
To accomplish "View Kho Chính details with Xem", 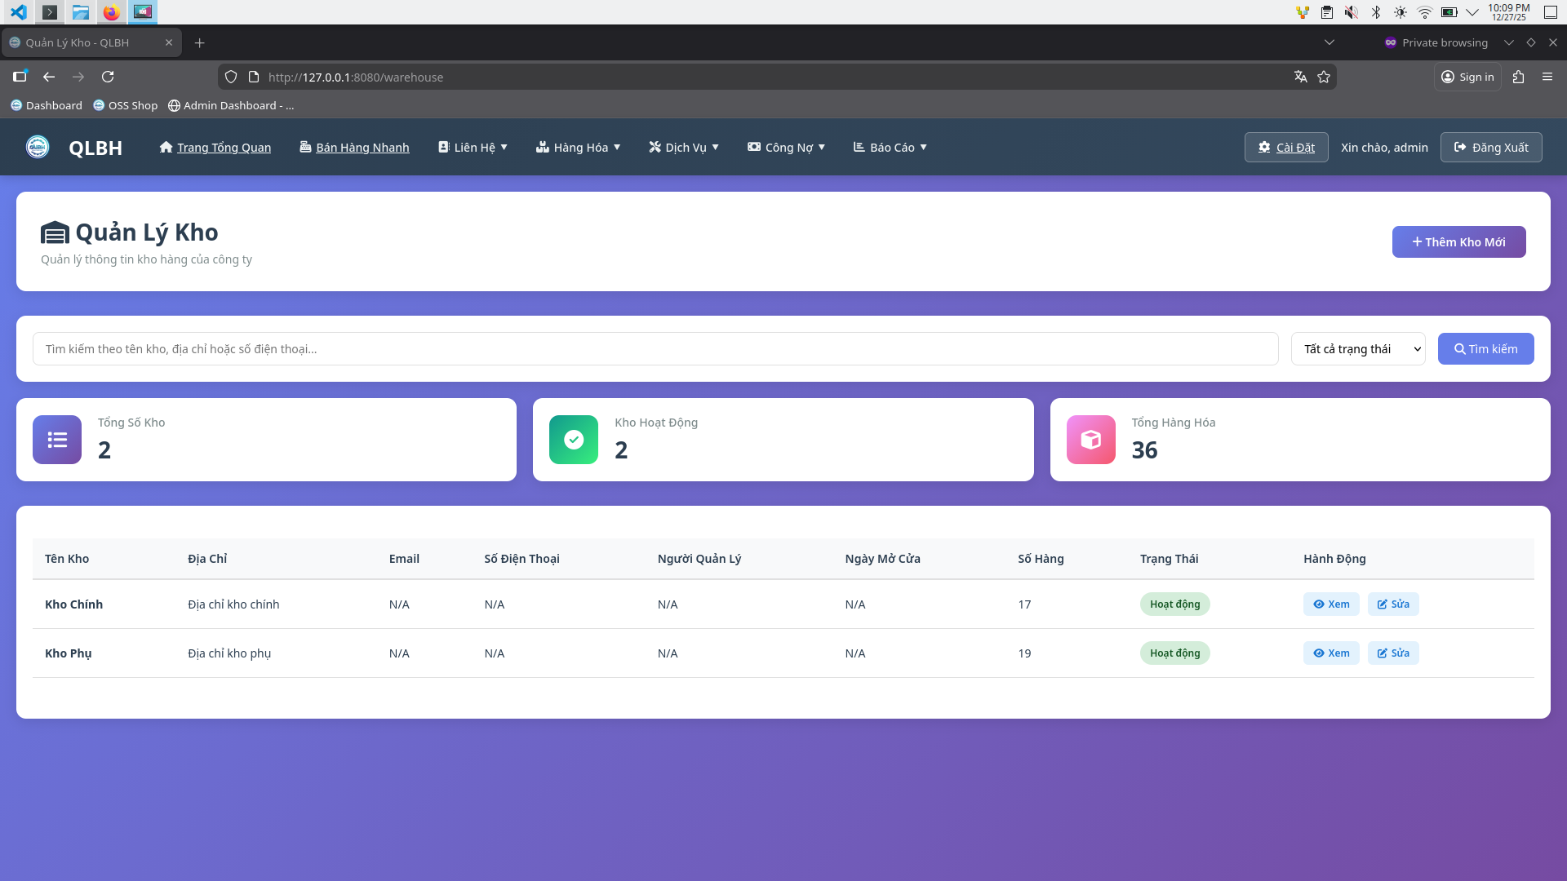I will [x=1330, y=604].
